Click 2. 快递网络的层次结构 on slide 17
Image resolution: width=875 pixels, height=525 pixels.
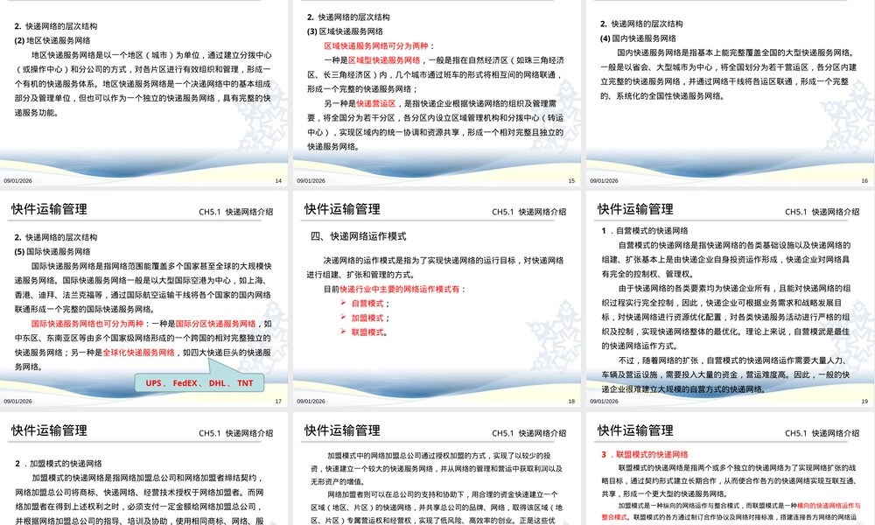point(56,237)
